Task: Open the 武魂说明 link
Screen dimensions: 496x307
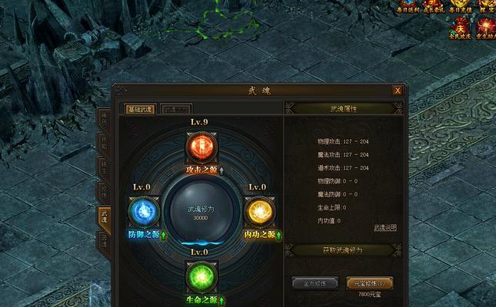Action: pyautogui.click(x=385, y=227)
